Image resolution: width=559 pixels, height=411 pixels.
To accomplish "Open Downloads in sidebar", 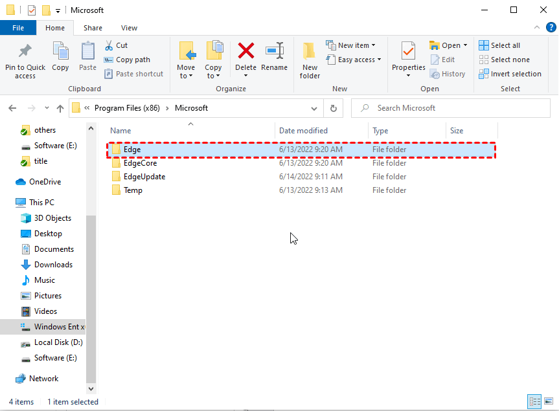I will pos(47,265).
